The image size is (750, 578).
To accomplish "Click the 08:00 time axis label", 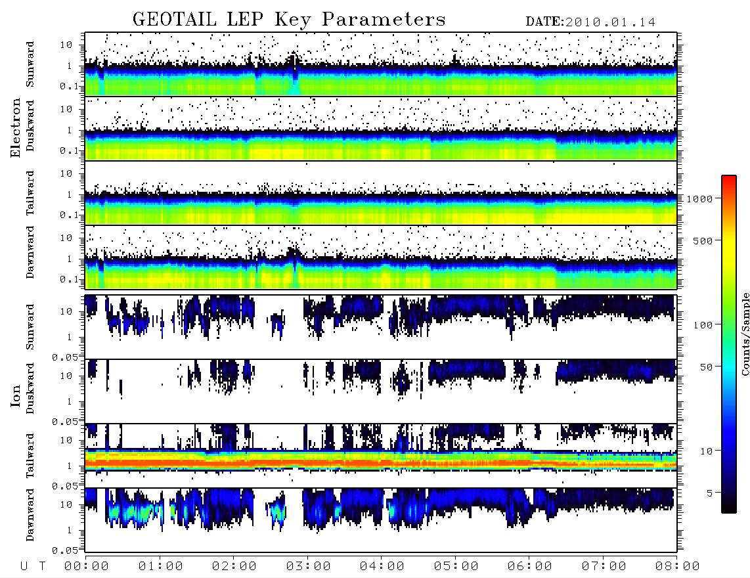I will point(678,566).
